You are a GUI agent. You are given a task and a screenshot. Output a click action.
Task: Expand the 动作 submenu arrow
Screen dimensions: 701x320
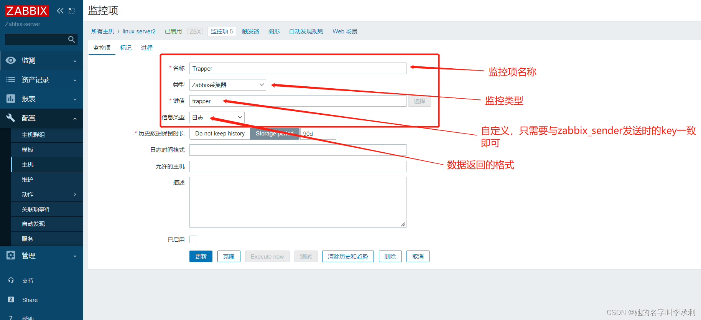(x=75, y=194)
